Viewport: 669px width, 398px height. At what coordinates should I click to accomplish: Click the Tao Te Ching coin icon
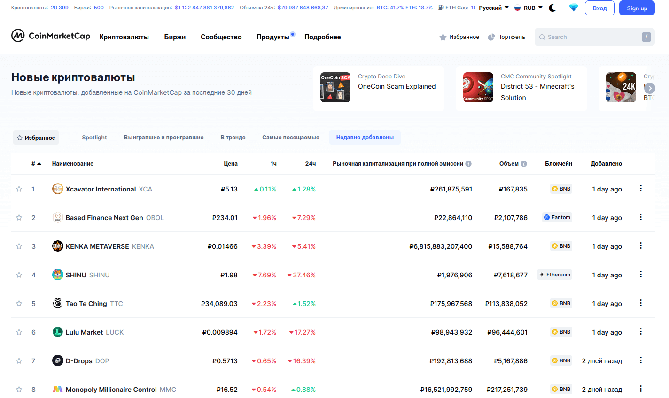pyautogui.click(x=57, y=303)
